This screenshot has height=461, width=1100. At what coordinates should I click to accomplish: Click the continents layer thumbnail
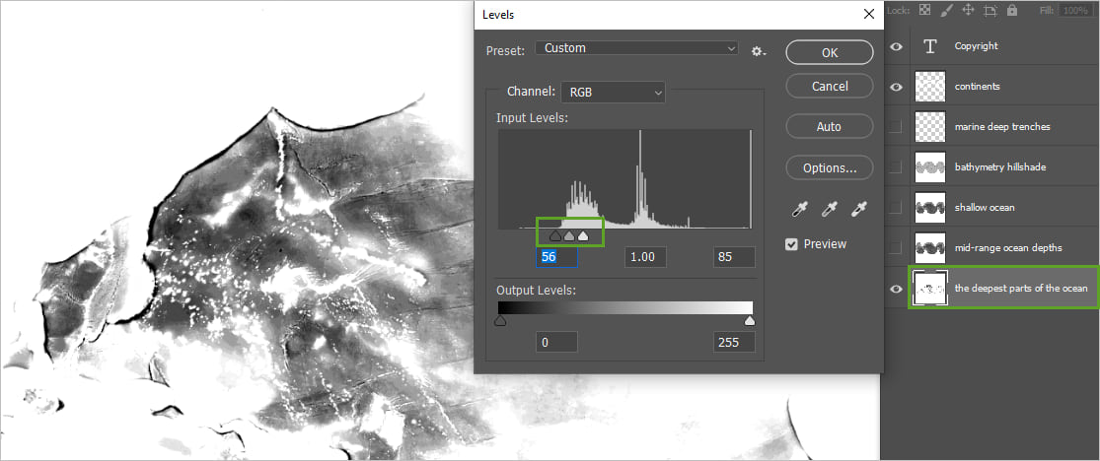pyautogui.click(x=930, y=87)
